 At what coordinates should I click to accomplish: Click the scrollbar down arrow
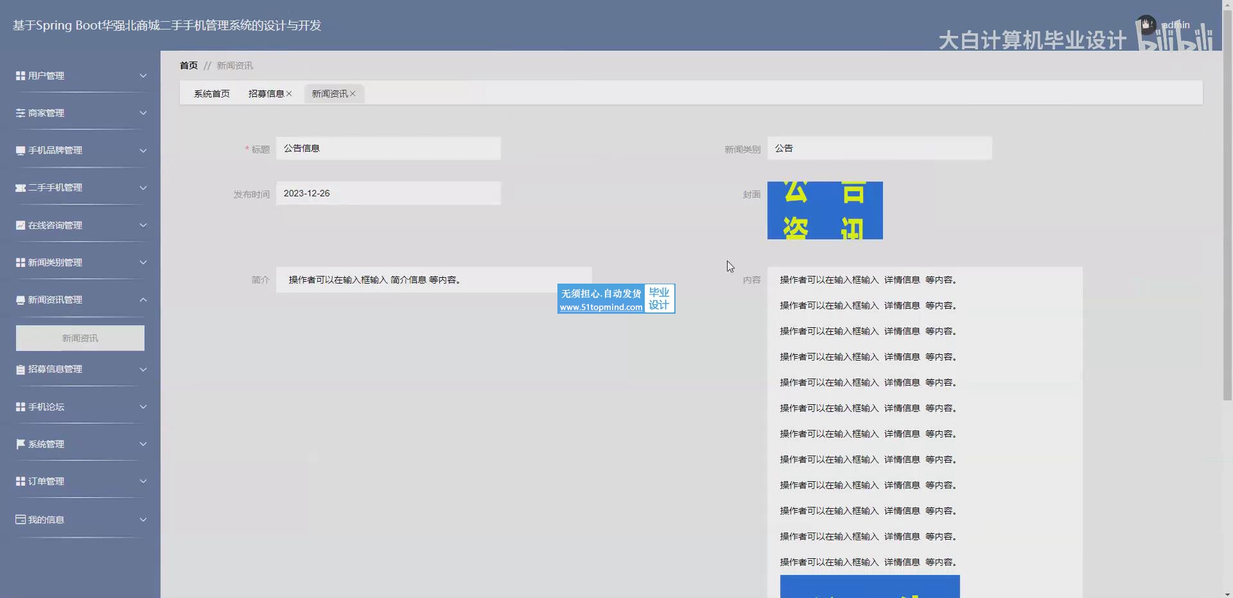[1227, 593]
